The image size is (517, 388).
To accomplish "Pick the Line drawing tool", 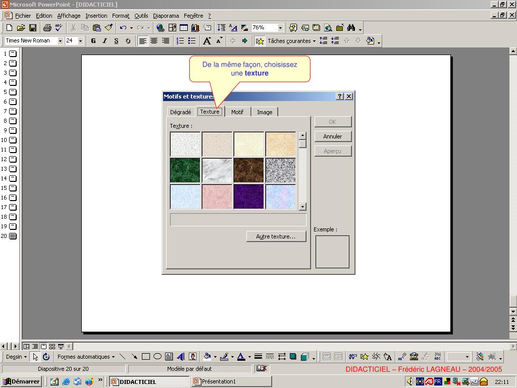I will [123, 357].
